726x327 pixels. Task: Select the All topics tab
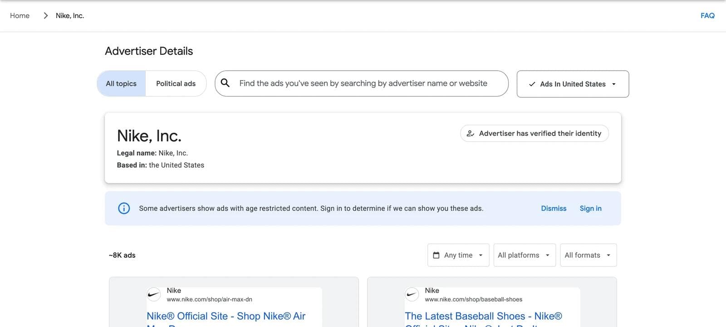(x=121, y=83)
